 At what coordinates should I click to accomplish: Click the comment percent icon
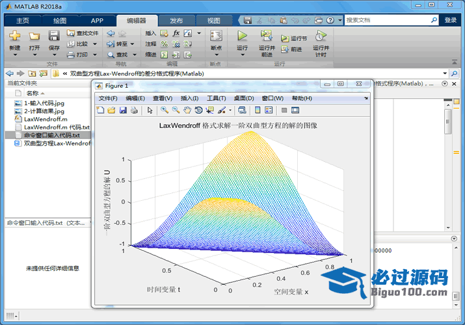coord(164,44)
